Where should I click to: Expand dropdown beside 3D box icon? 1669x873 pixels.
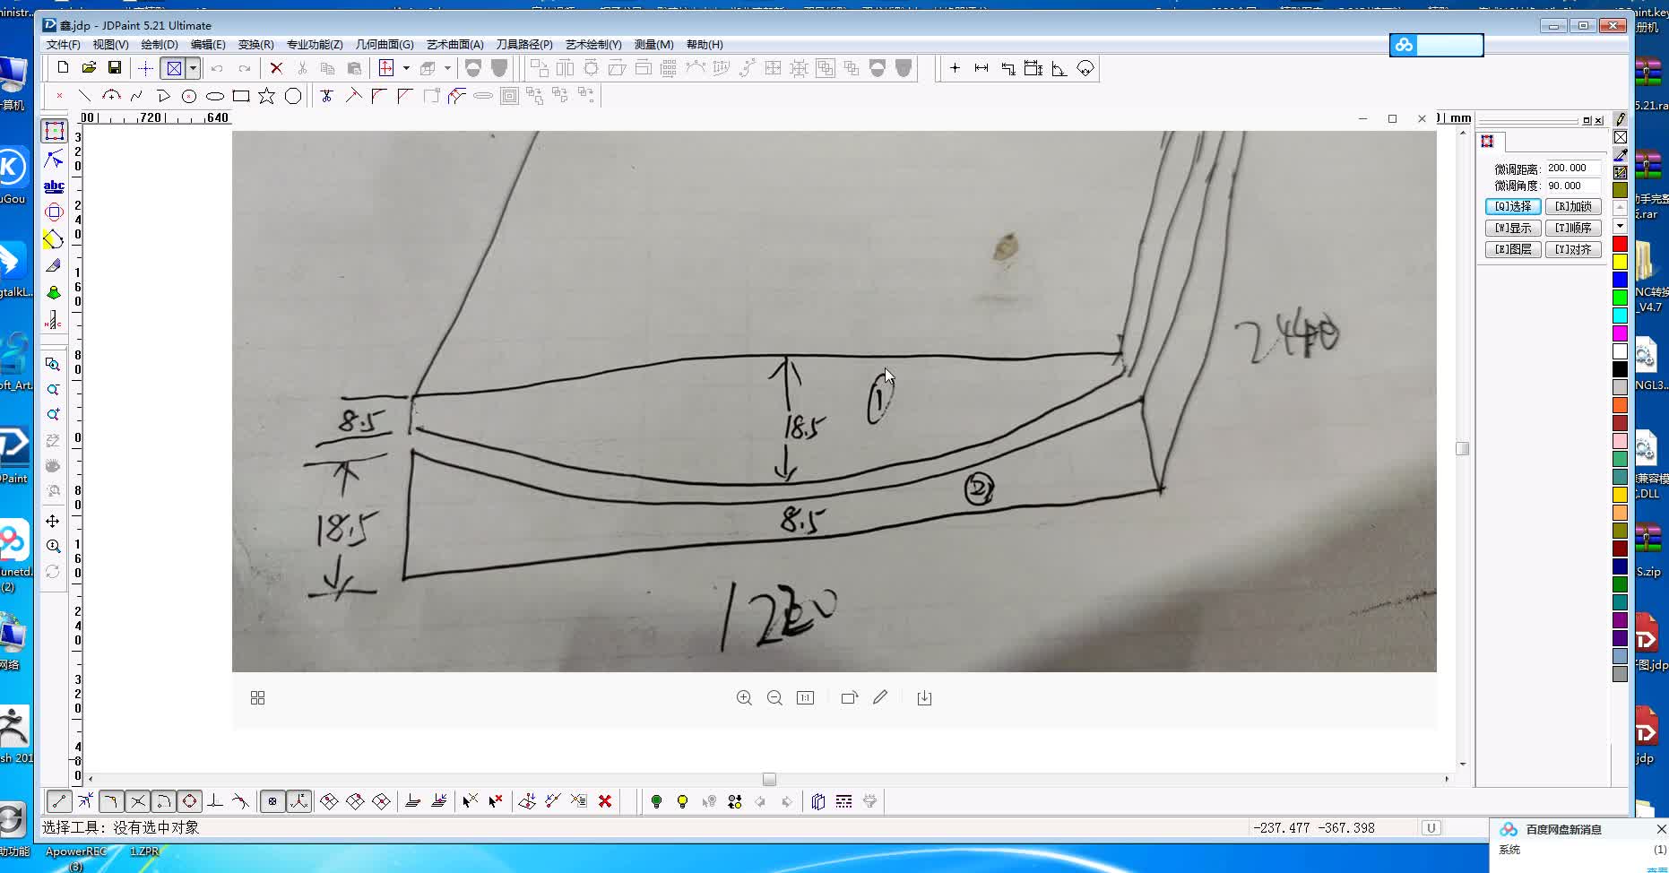[447, 68]
